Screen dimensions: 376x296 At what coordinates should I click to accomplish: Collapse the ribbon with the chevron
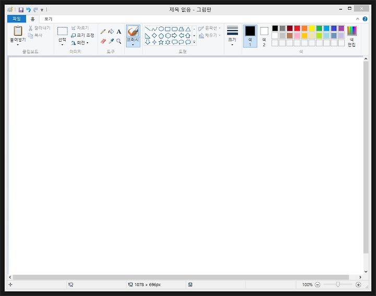[358, 19]
